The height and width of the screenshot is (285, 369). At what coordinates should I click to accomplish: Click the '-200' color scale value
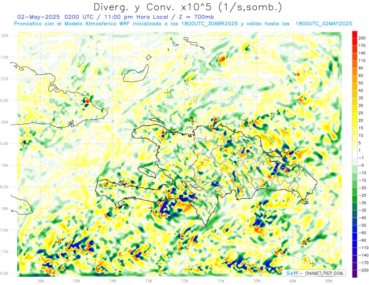pyautogui.click(x=363, y=271)
